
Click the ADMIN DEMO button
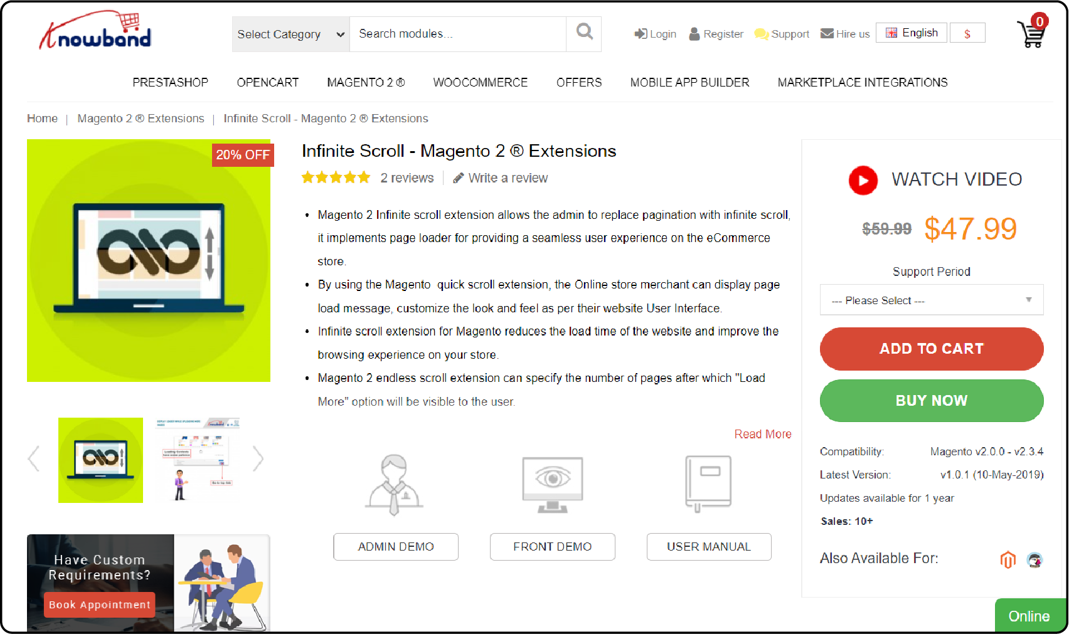(x=396, y=547)
